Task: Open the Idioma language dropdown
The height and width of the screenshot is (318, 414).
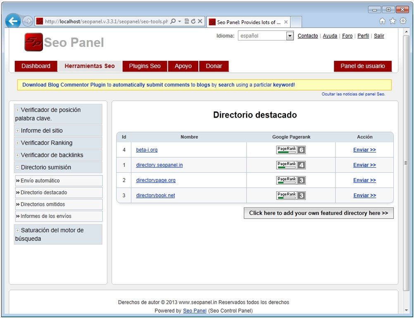Action: tap(266, 36)
